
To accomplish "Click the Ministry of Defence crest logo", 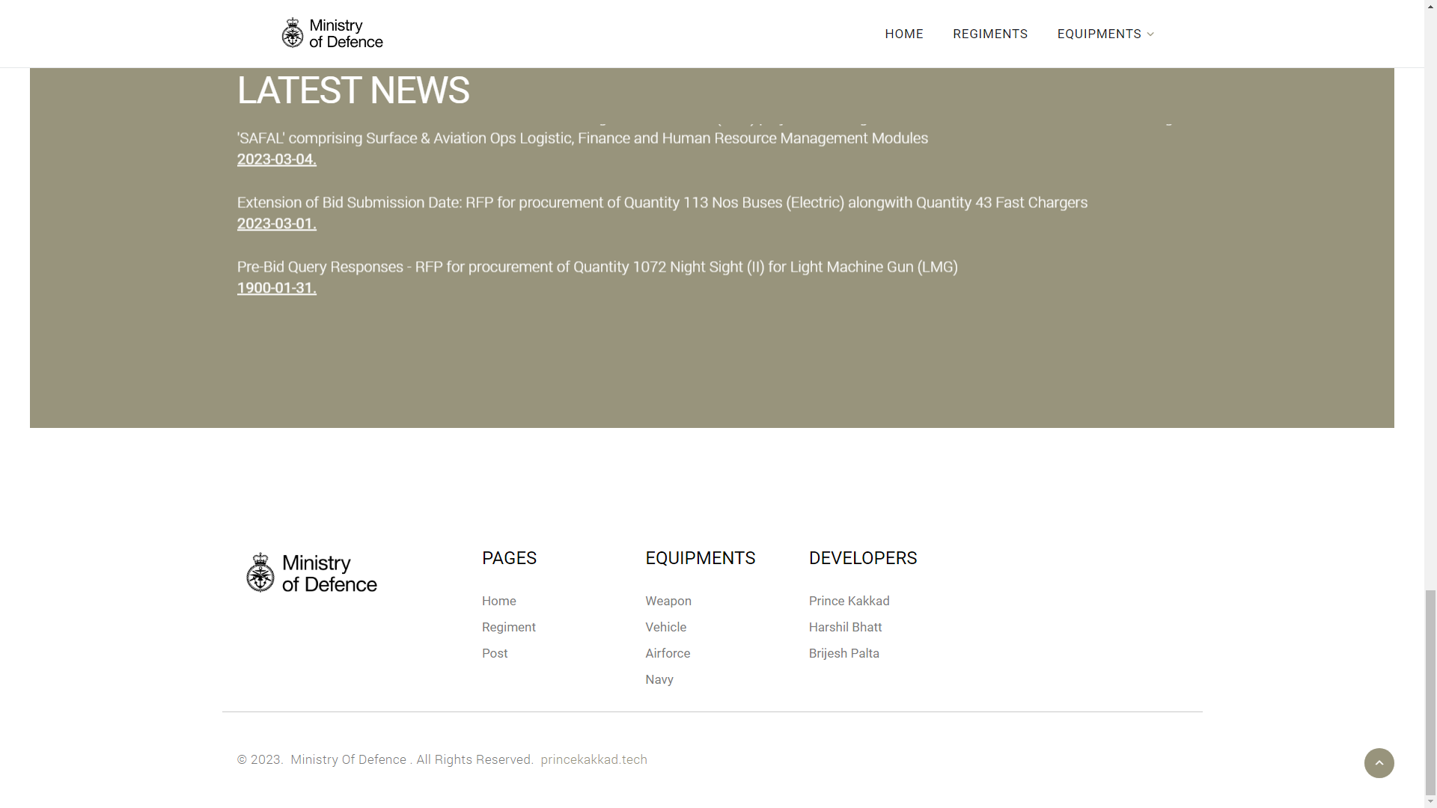I will 331,33.
